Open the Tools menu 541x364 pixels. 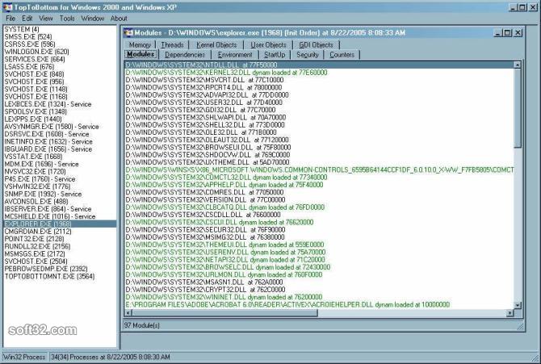point(67,19)
